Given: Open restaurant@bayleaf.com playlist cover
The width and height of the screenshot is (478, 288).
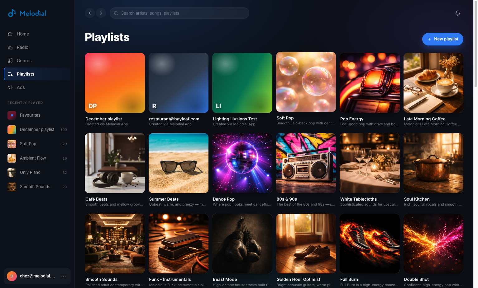Looking at the screenshot, I should [179, 83].
